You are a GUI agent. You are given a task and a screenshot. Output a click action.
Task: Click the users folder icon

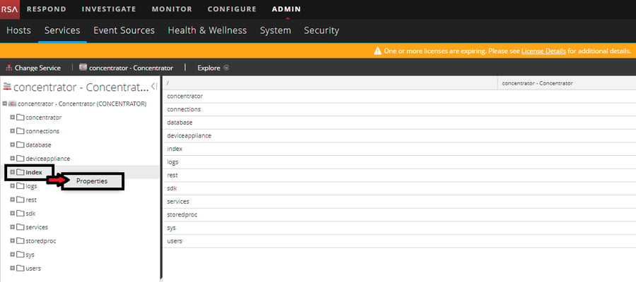[x=20, y=268]
